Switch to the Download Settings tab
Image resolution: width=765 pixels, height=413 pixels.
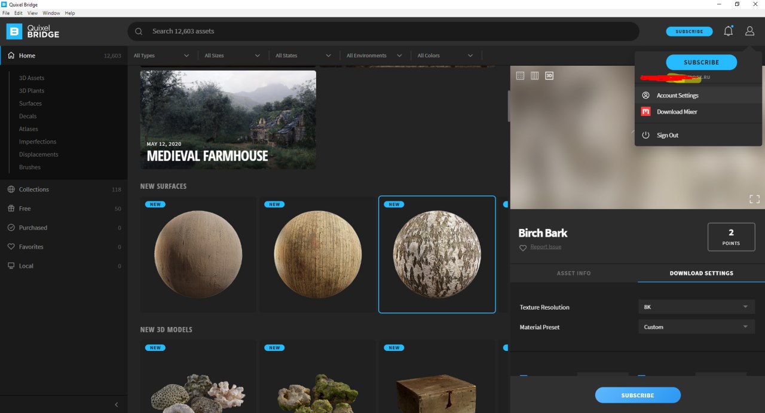(x=701, y=273)
